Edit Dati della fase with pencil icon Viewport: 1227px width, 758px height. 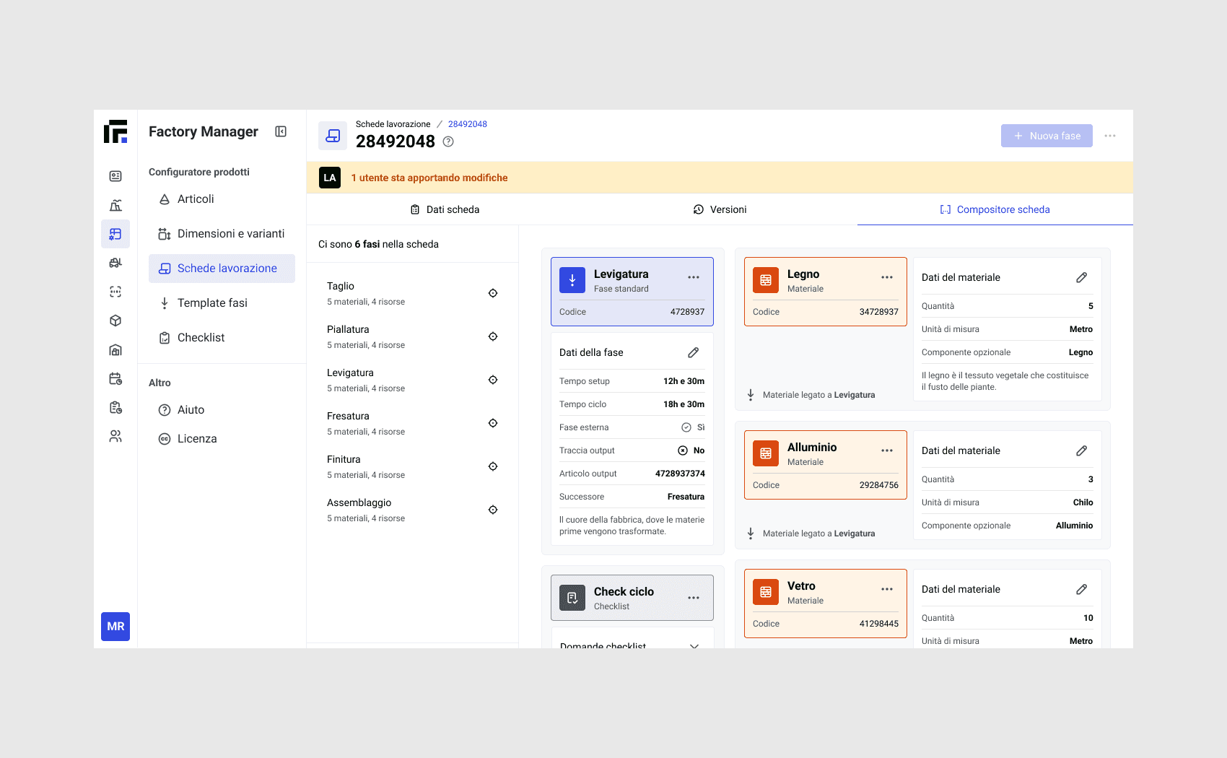[693, 352]
